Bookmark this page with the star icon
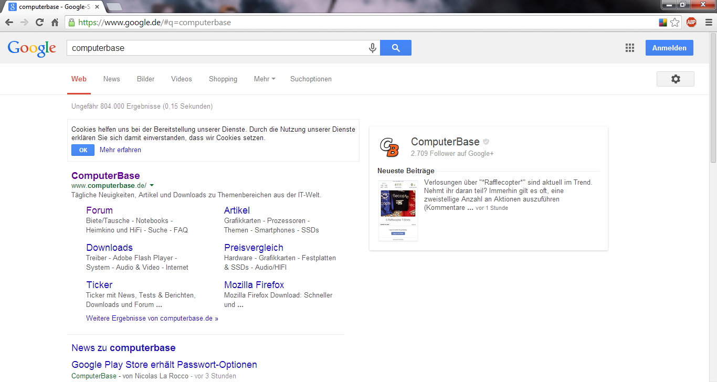Viewport: 717px width, 382px height. pos(674,23)
